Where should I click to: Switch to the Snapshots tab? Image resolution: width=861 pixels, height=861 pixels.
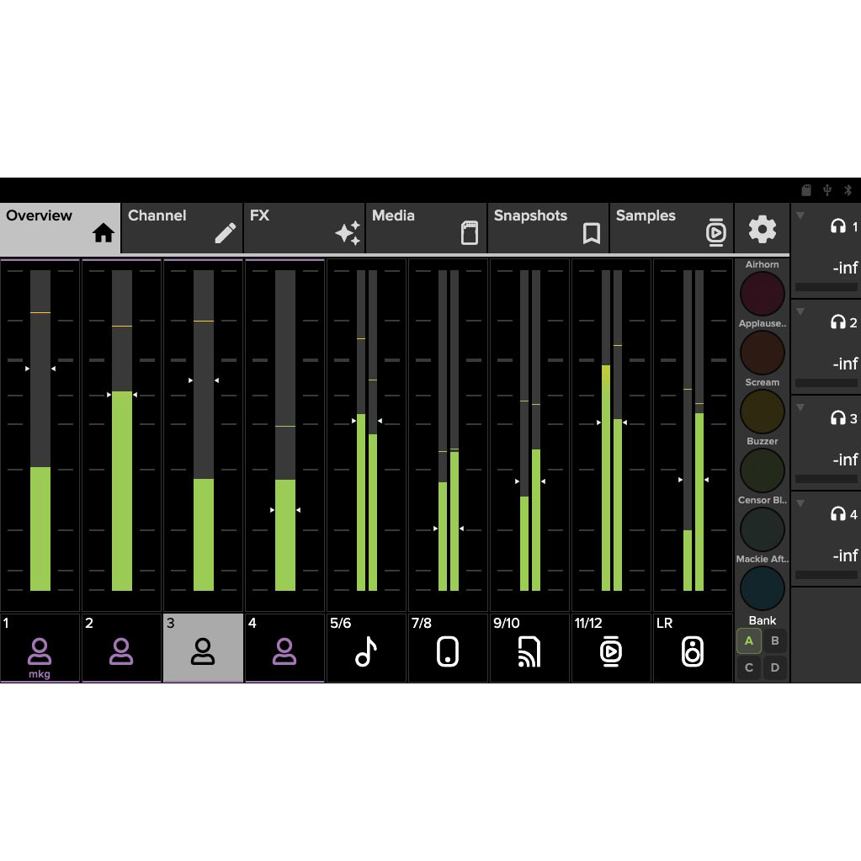pyautogui.click(x=547, y=226)
